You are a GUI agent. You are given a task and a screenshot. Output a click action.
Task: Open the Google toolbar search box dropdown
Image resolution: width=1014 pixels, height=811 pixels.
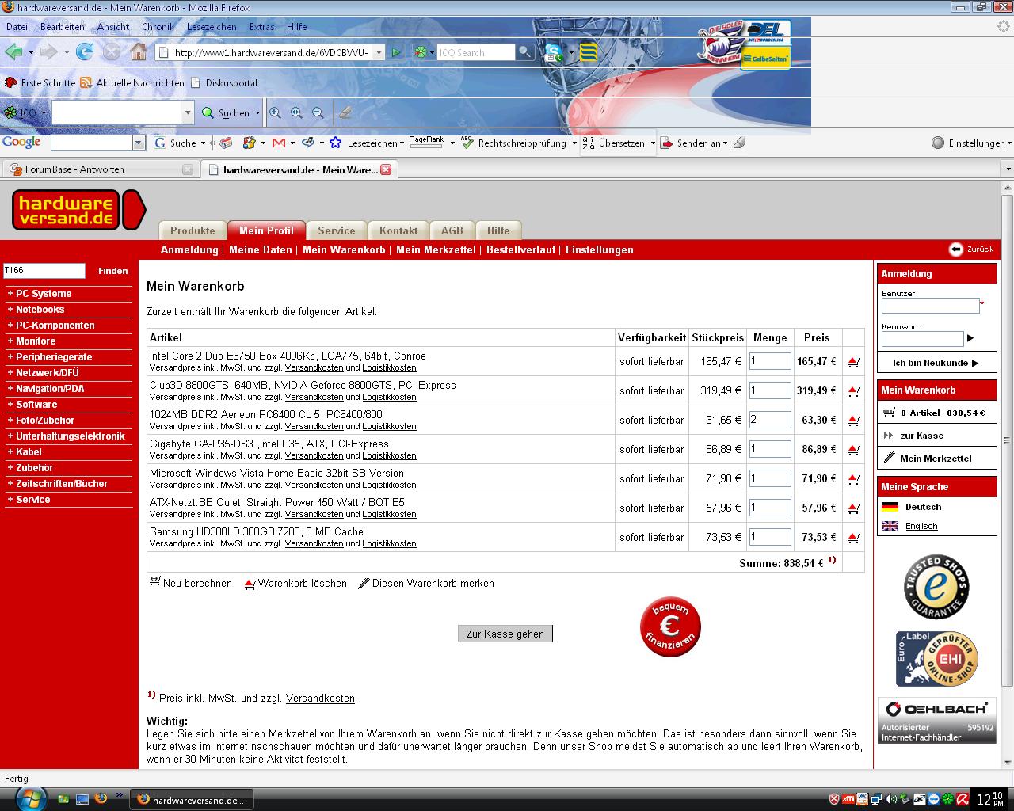click(139, 143)
